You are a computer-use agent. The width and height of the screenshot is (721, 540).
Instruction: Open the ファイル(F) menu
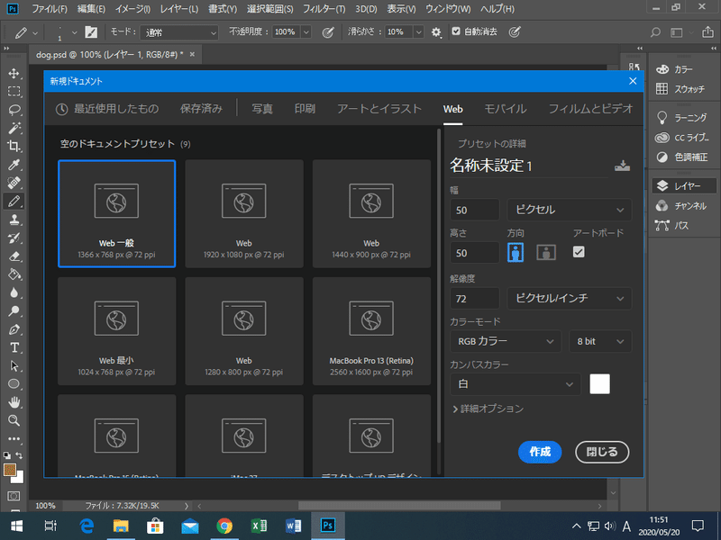(50, 9)
